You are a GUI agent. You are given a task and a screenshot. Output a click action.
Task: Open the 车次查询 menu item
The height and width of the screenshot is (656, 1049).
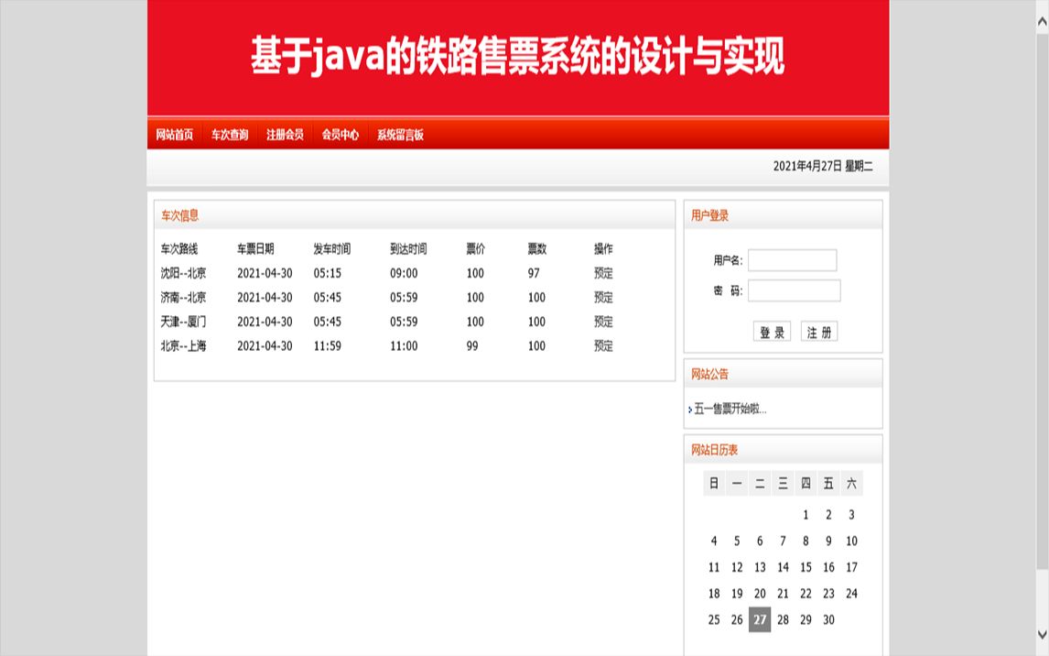click(x=232, y=134)
